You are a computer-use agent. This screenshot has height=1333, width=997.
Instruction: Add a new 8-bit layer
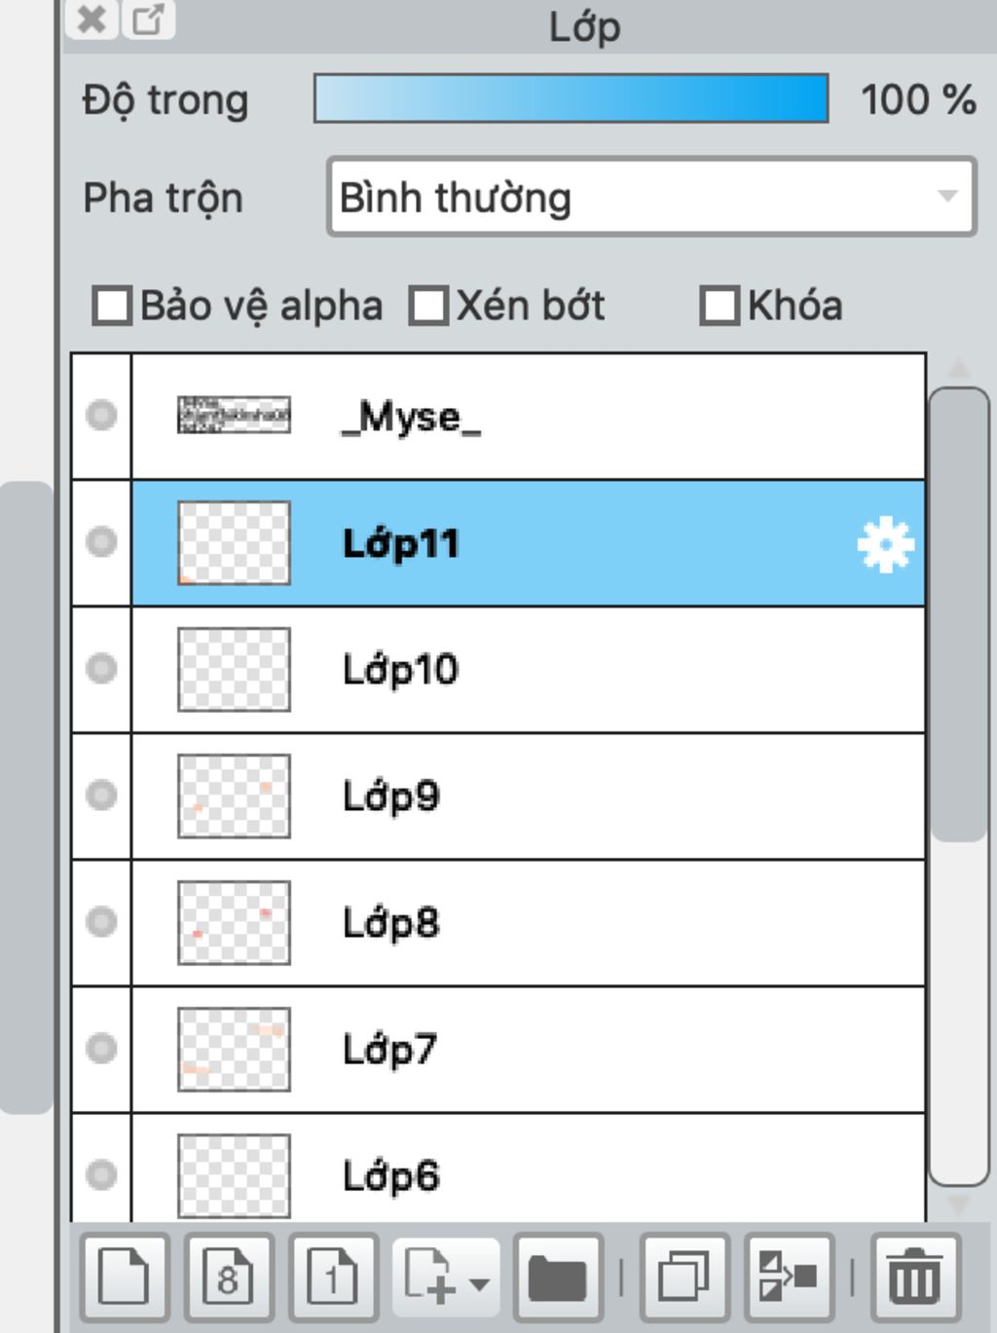229,1276
